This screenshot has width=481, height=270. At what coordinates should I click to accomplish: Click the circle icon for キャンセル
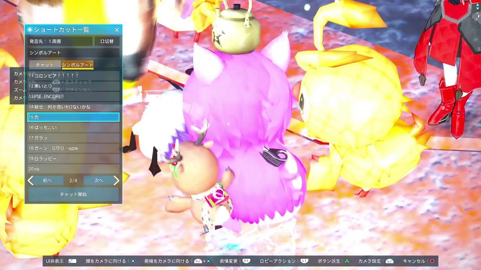click(432, 261)
